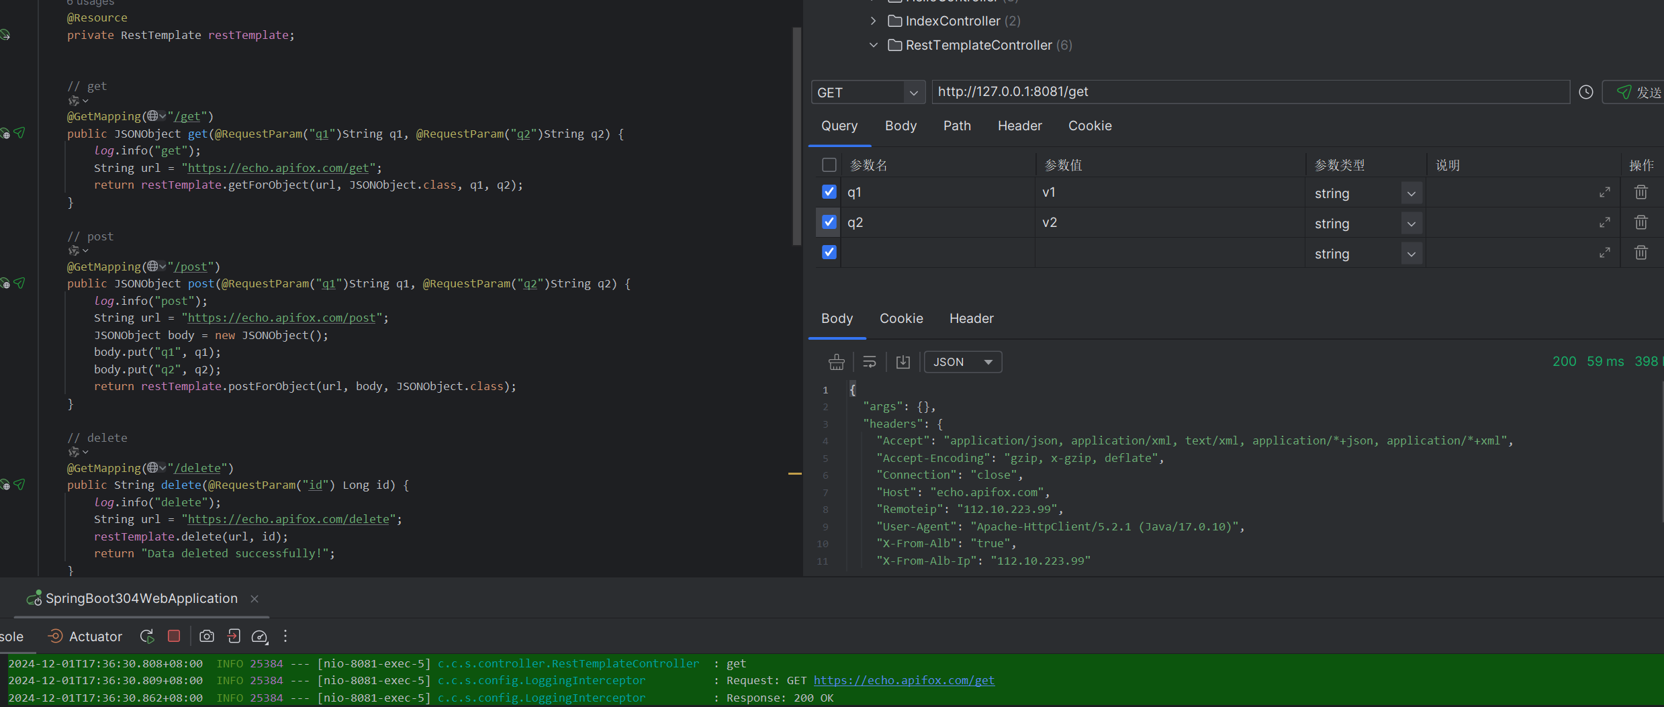1664x707 pixels.
Task: Close the SpringBoot304WebApplication run tab
Action: pyautogui.click(x=255, y=598)
